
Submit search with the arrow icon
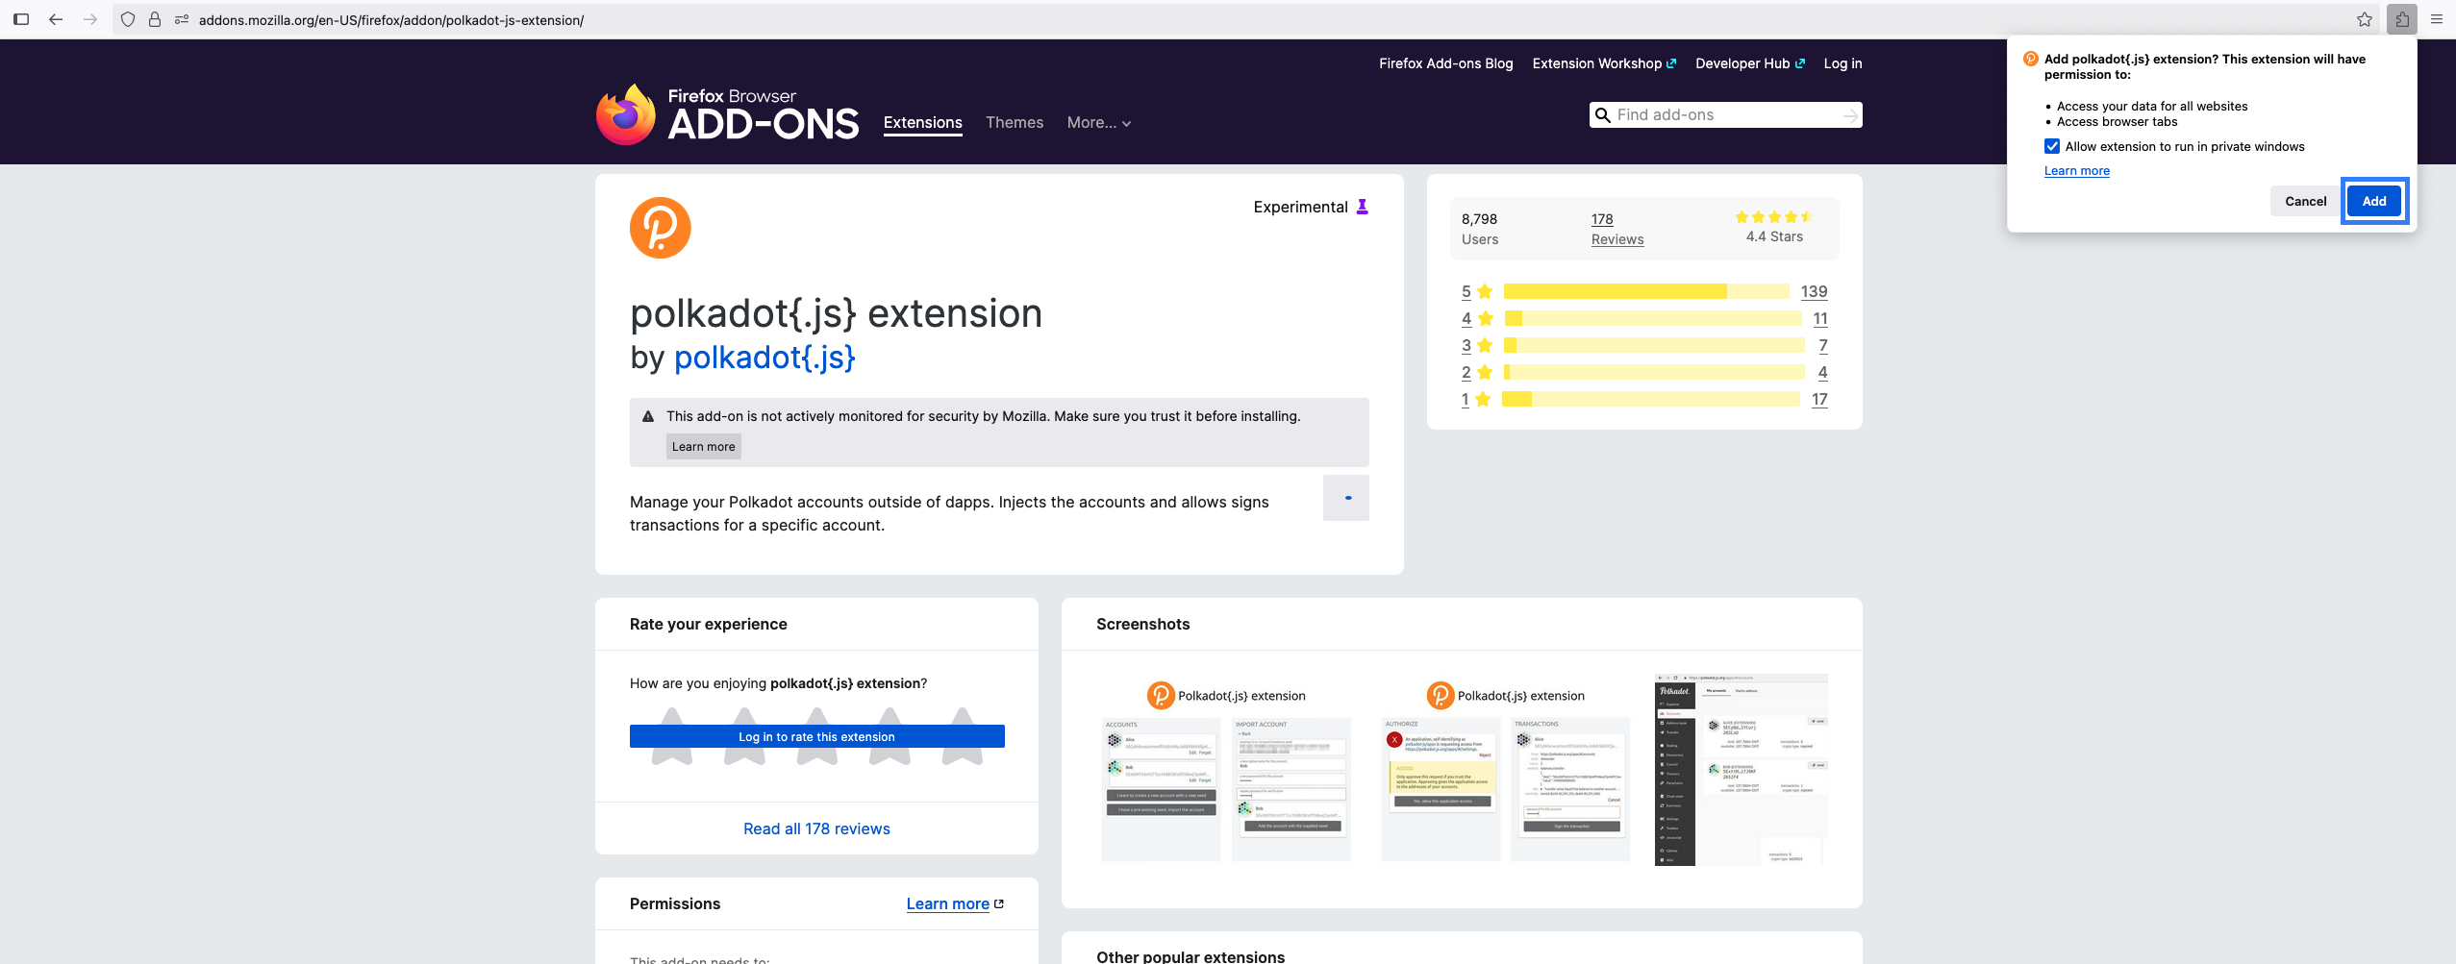1850,115
